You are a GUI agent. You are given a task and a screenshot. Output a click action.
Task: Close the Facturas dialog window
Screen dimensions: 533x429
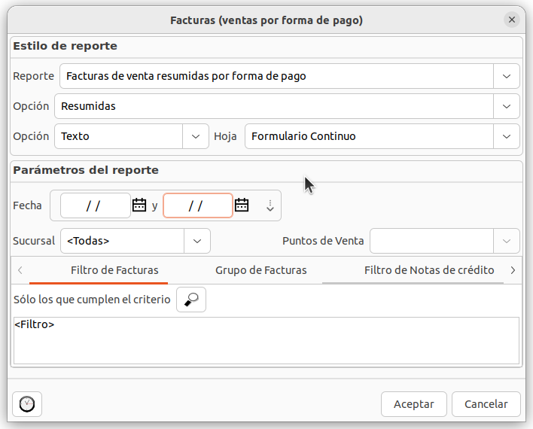click(x=512, y=20)
